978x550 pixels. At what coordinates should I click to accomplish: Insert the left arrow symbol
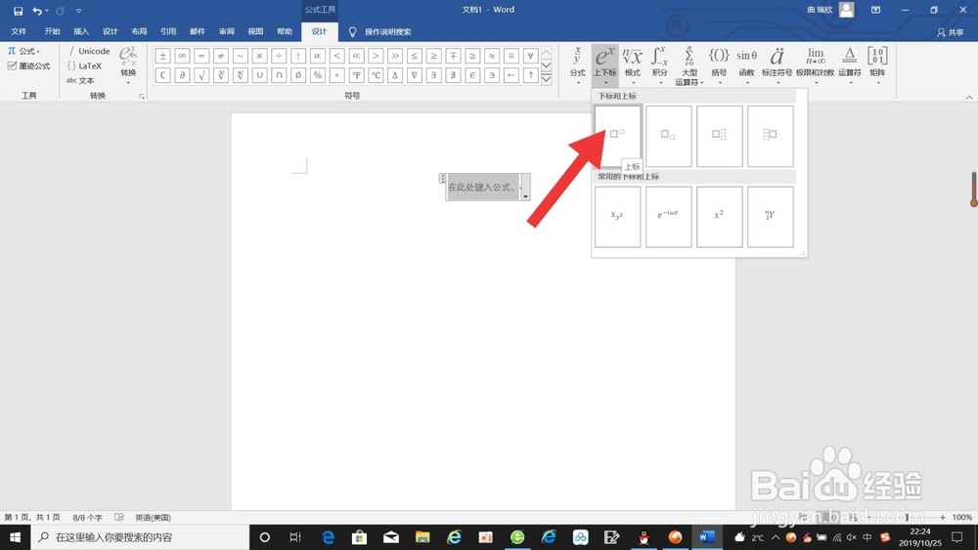(x=511, y=75)
